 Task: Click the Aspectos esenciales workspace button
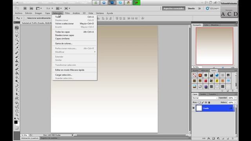pyautogui.click(x=174, y=9)
